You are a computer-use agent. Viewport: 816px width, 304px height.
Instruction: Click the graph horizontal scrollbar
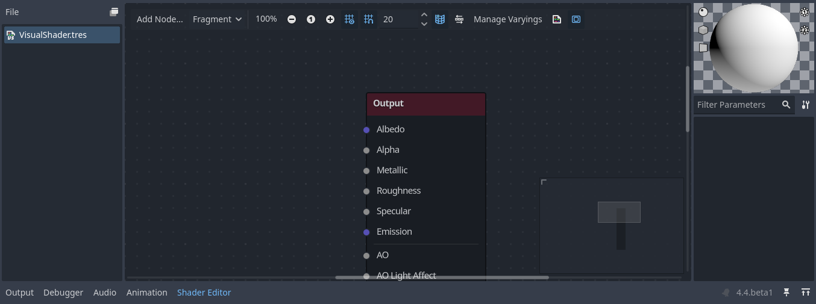(x=442, y=278)
